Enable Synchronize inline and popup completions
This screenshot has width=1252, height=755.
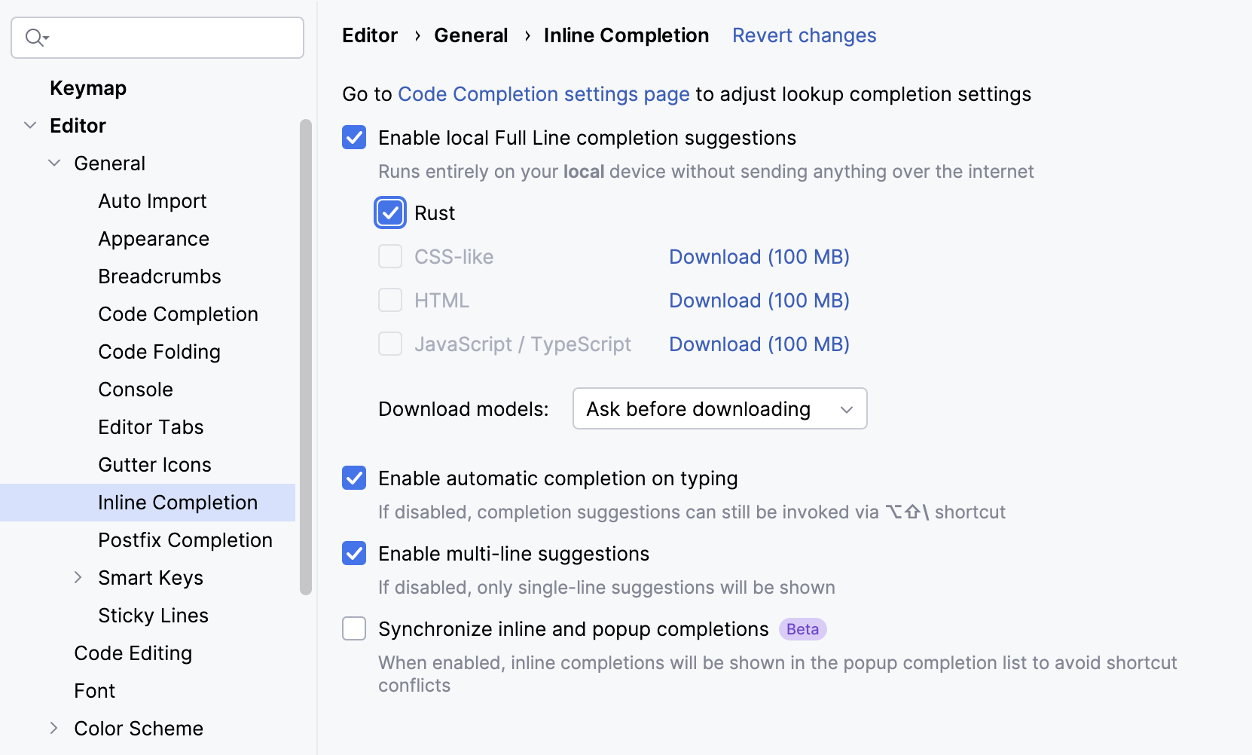(x=353, y=628)
